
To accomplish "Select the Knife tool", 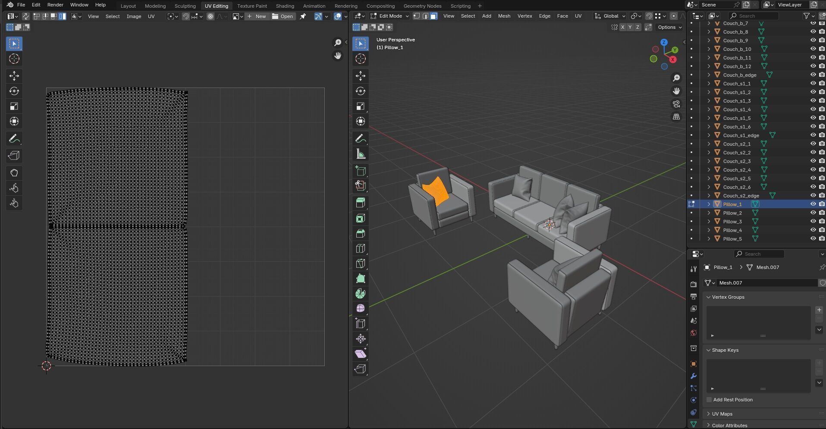I will (x=361, y=263).
